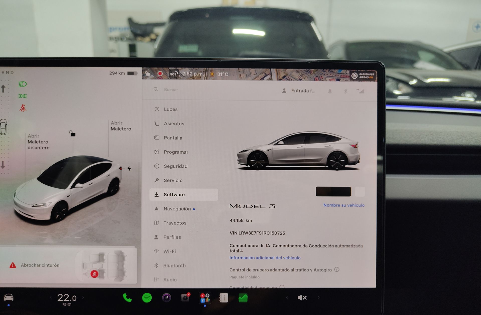The width and height of the screenshot is (481, 315).
Task: Tap the 44.158 km odometer reading
Action: click(241, 220)
